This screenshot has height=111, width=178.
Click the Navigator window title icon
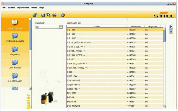click(3, 3)
